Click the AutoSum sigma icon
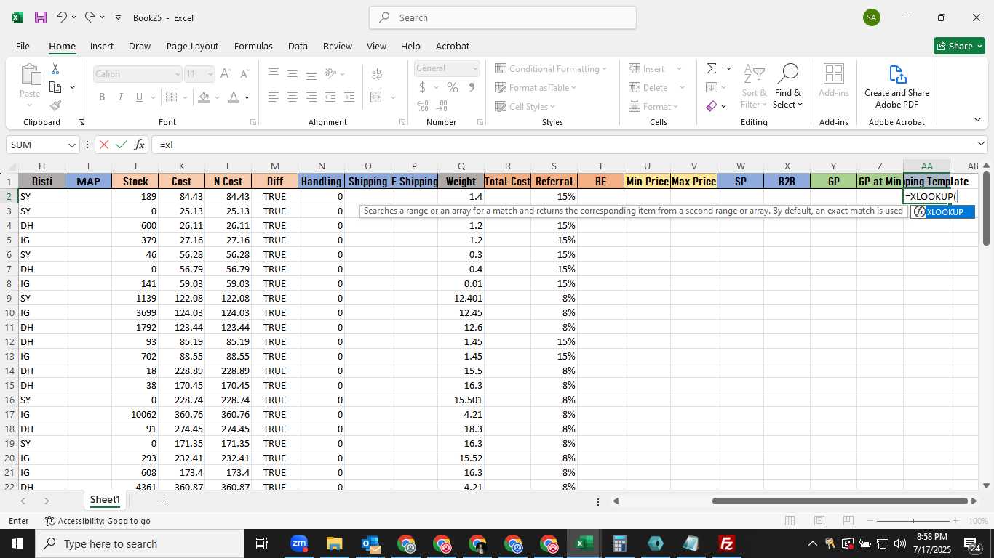994x558 pixels. 712,68
